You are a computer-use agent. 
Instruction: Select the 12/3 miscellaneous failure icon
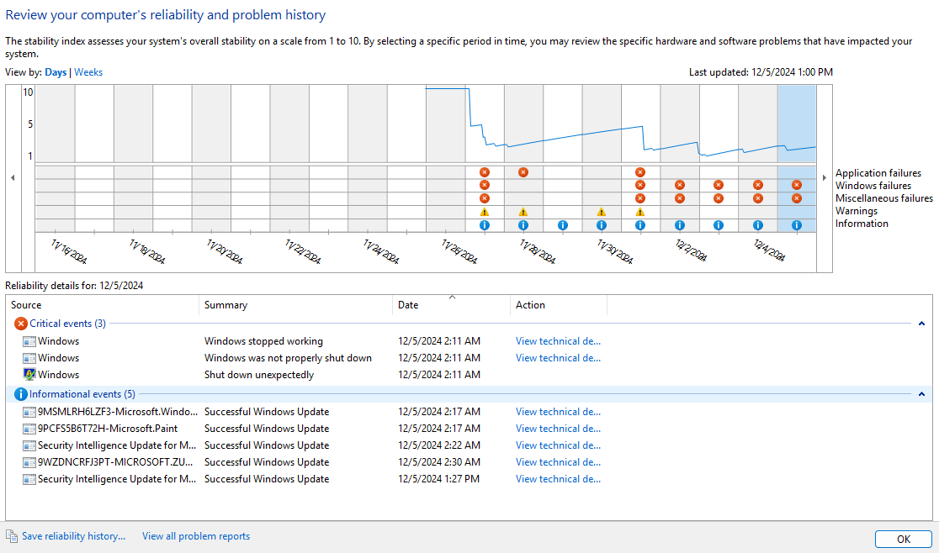click(719, 198)
